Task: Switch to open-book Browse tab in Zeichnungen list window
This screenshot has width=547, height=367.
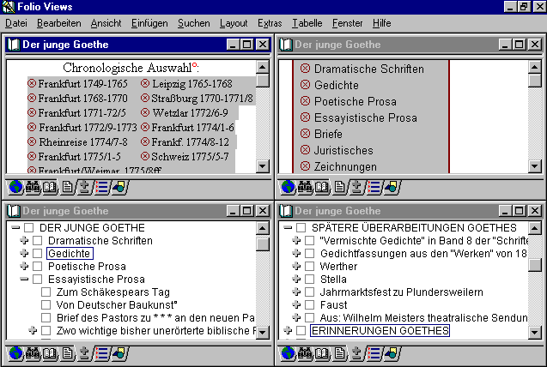Action: pos(322,187)
